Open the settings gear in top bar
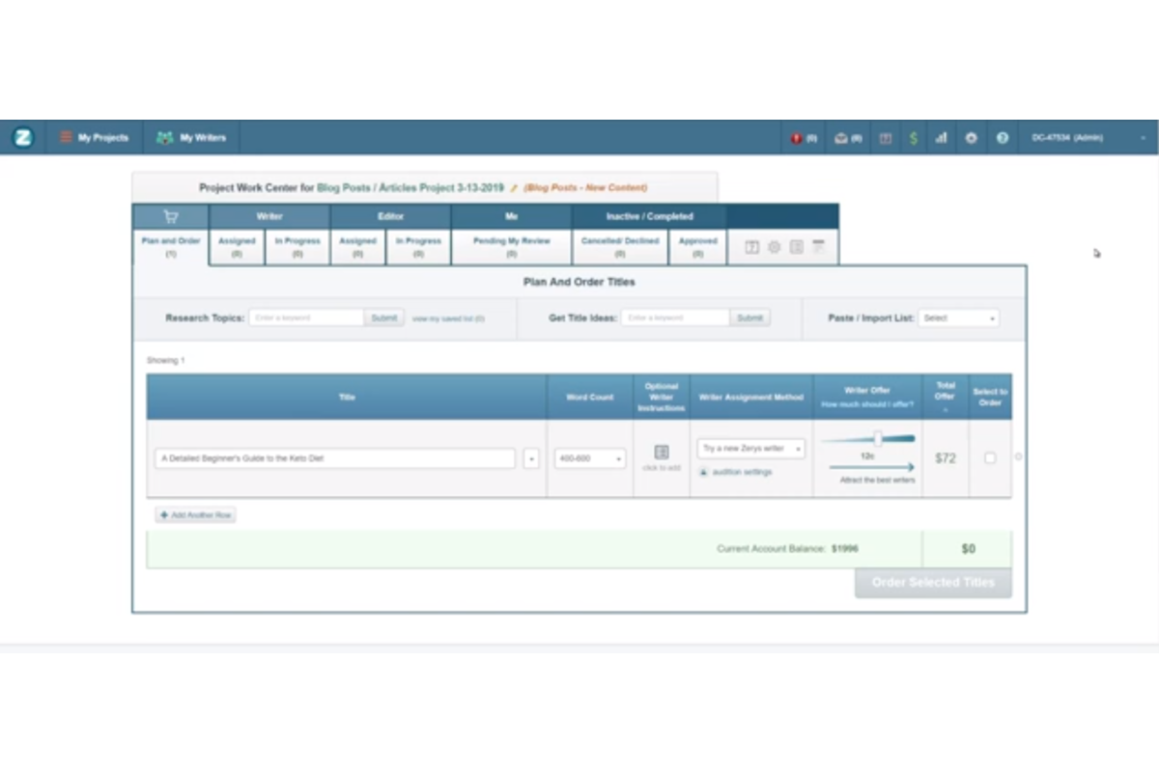The height and width of the screenshot is (772, 1159). 971,139
